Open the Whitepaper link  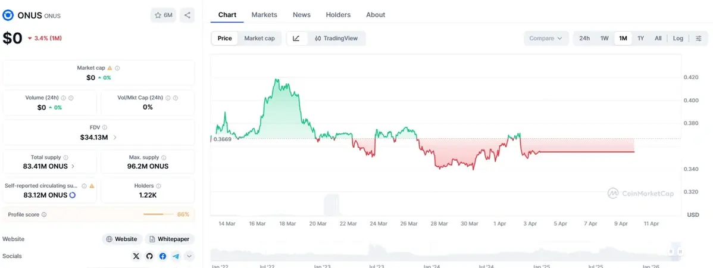pos(170,239)
